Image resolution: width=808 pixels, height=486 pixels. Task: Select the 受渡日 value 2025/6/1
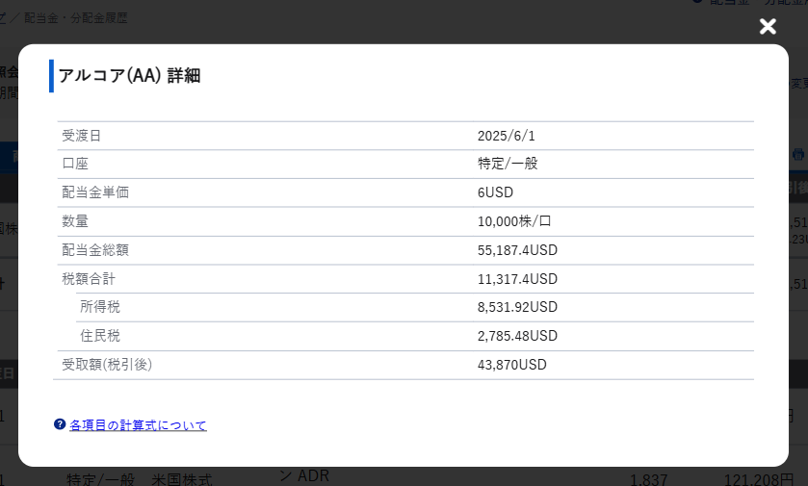(x=506, y=136)
